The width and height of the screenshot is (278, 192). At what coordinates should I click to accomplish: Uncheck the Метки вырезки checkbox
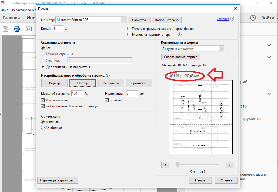point(43,100)
